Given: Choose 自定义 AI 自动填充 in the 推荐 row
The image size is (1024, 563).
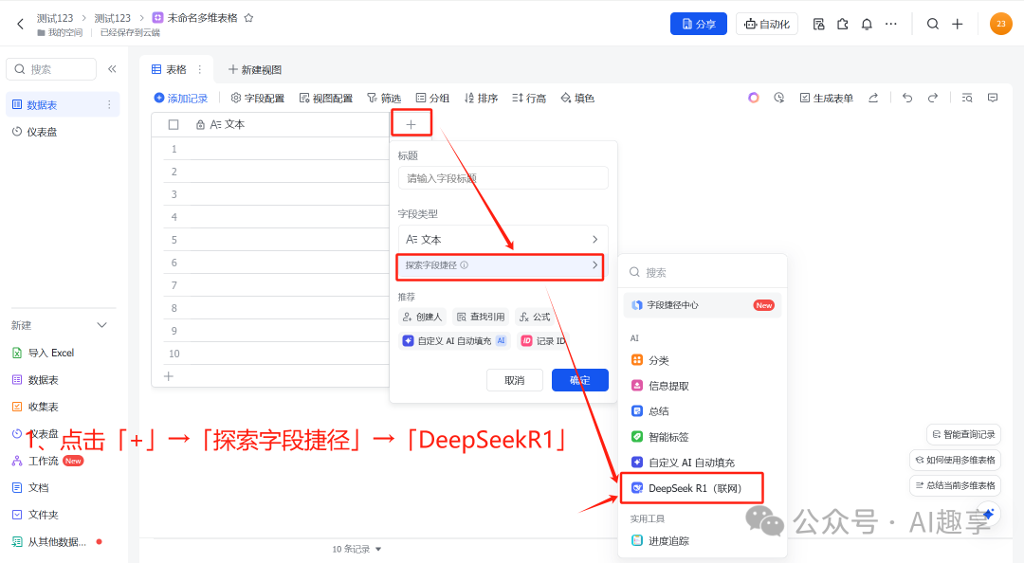Looking at the screenshot, I should coord(454,341).
